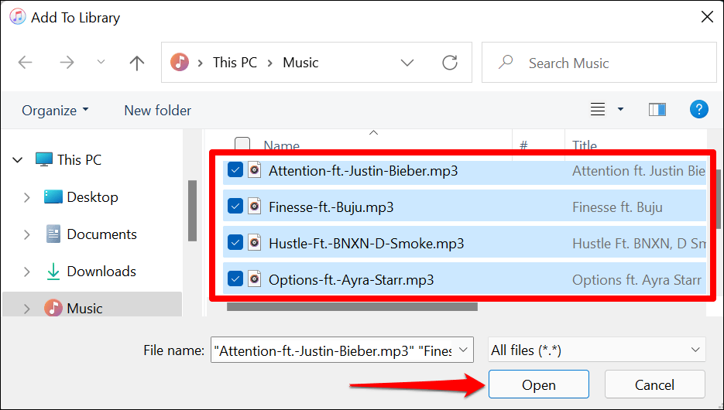Click the Search Music input field
Screen dimensions: 724x410
[x=604, y=63]
